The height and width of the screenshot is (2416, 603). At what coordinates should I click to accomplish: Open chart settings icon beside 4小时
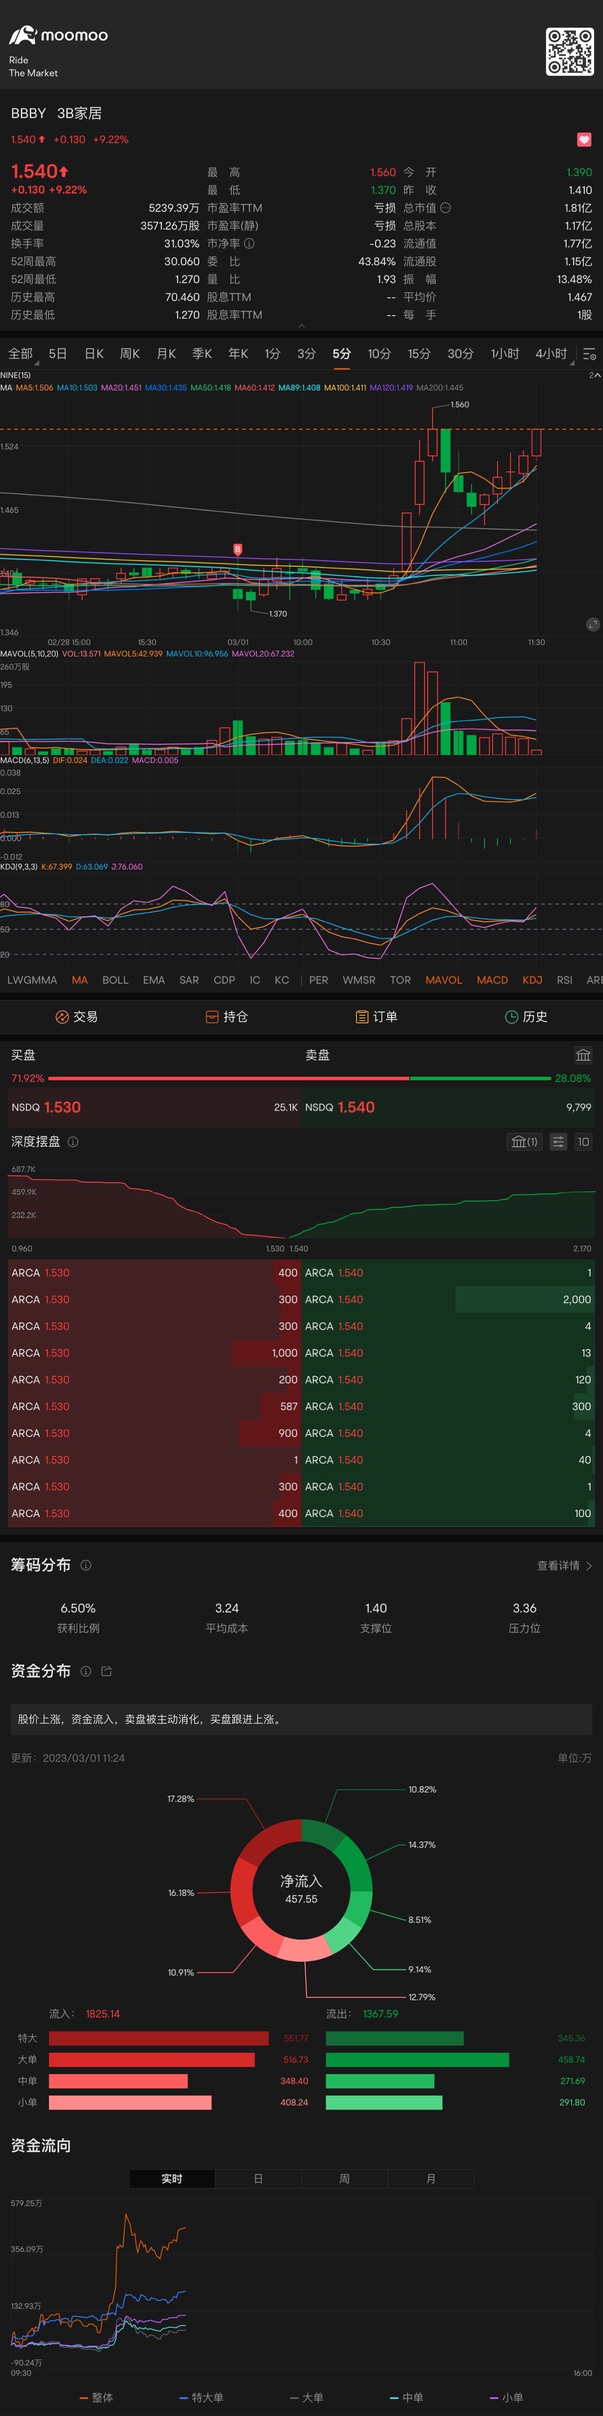[589, 353]
